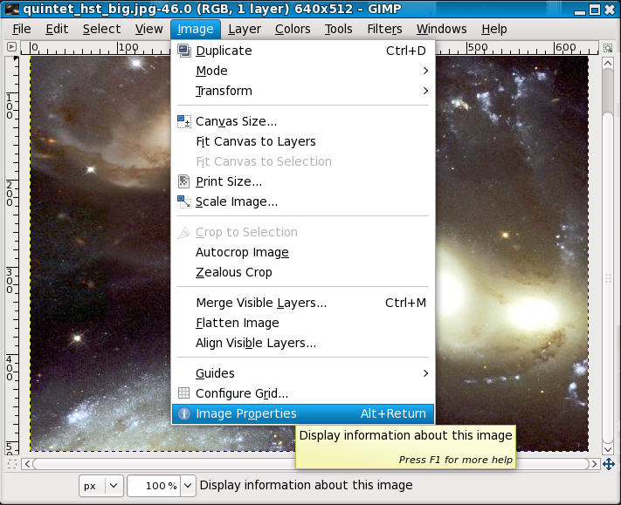This screenshot has height=505, width=621.
Task: Expand the Mode submenu
Action: point(424,71)
